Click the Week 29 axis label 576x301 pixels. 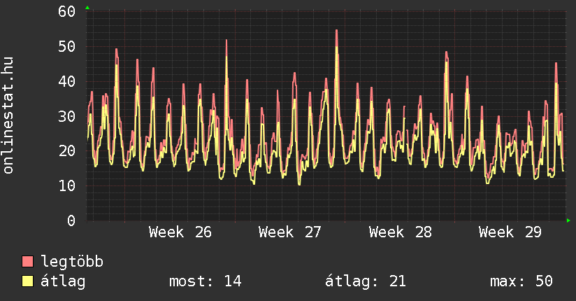coord(510,232)
